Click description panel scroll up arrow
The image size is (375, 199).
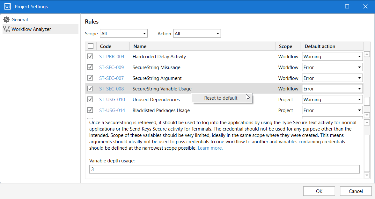[367, 123]
